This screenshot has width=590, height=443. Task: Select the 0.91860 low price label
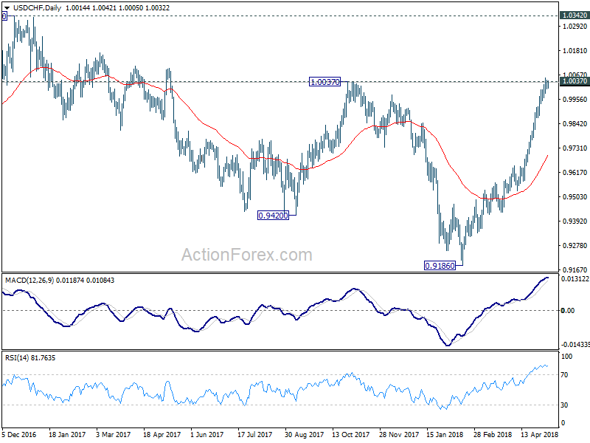440,266
